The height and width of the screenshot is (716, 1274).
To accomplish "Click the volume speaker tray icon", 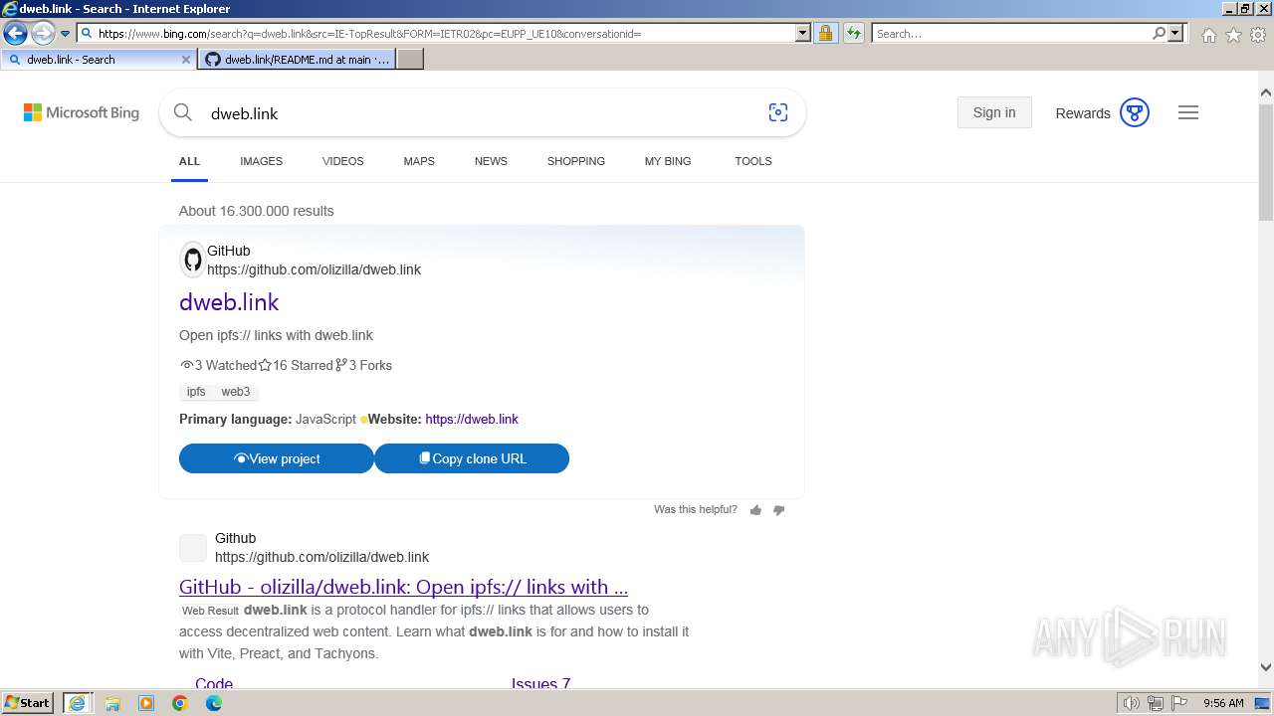I will pyautogui.click(x=1132, y=703).
